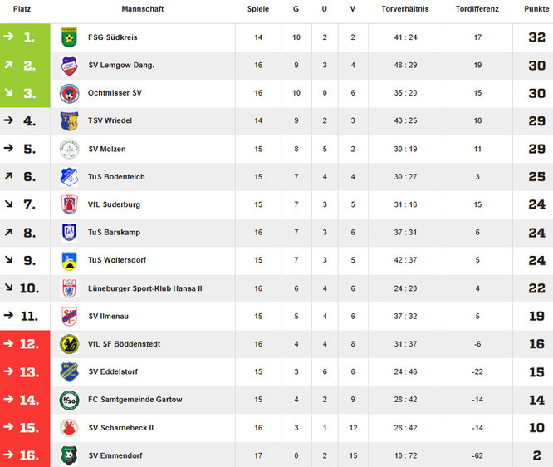Image resolution: width=553 pixels, height=467 pixels.
Task: Click the SV Ilmenau club logo
Action: pos(68,316)
